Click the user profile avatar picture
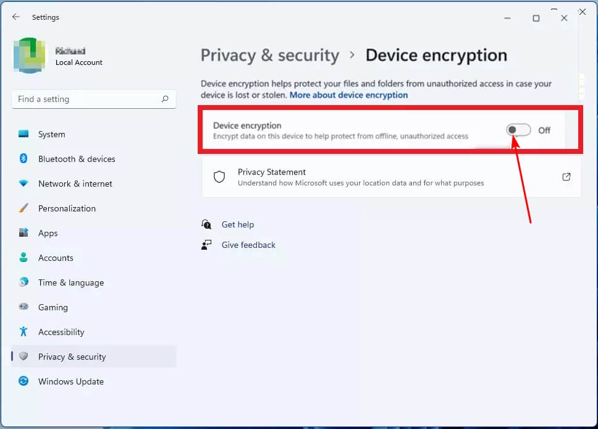Screen dimensions: 598x429 [28, 56]
